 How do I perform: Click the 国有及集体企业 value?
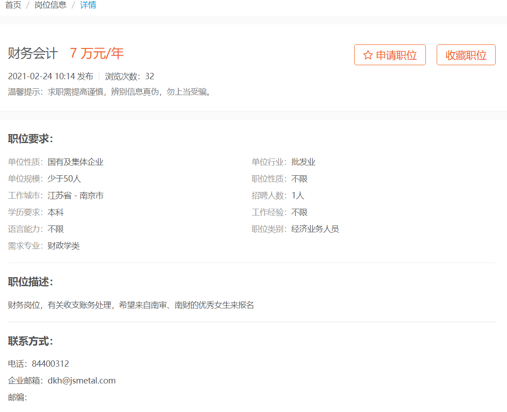[75, 162]
